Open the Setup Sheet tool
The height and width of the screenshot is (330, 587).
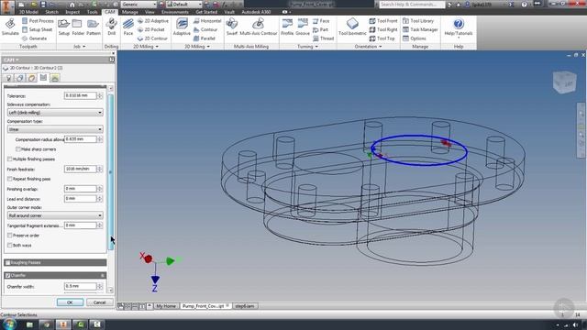(x=37, y=29)
